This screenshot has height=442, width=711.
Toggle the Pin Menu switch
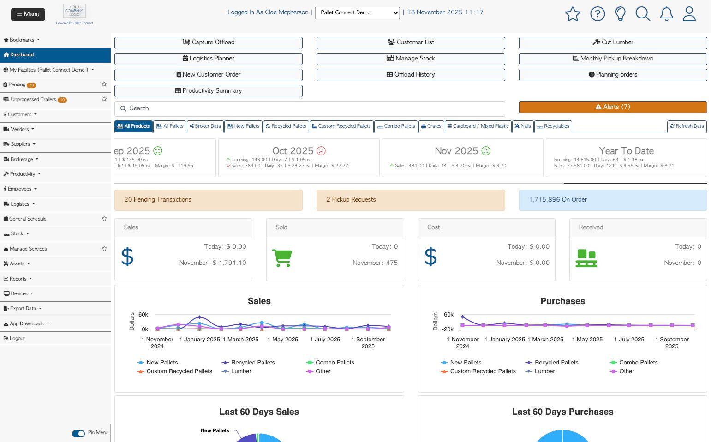tap(78, 433)
